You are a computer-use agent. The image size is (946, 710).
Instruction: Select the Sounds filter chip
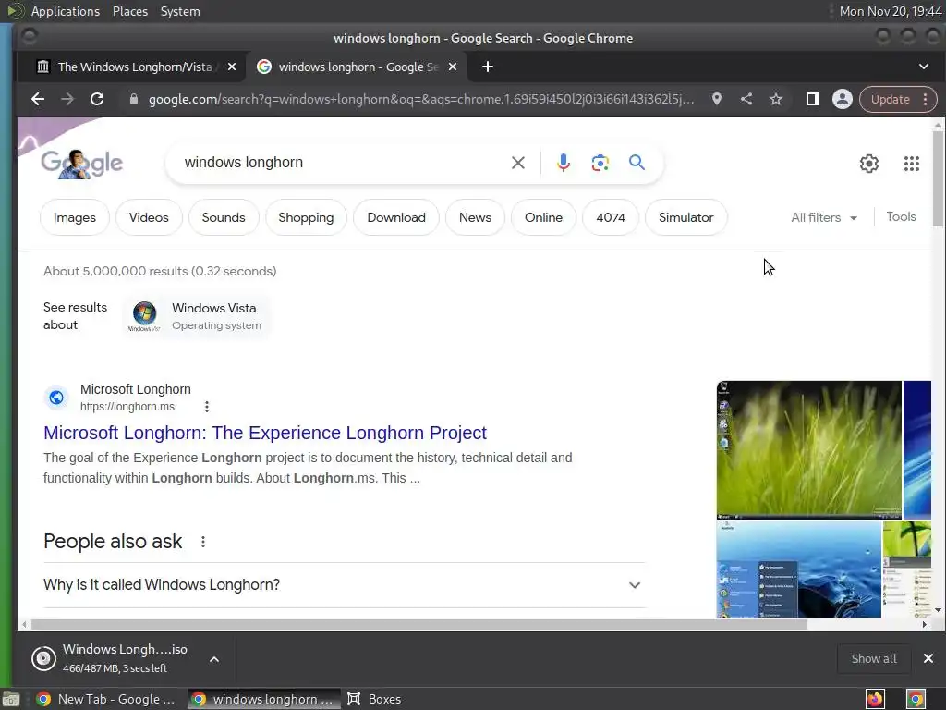point(224,217)
